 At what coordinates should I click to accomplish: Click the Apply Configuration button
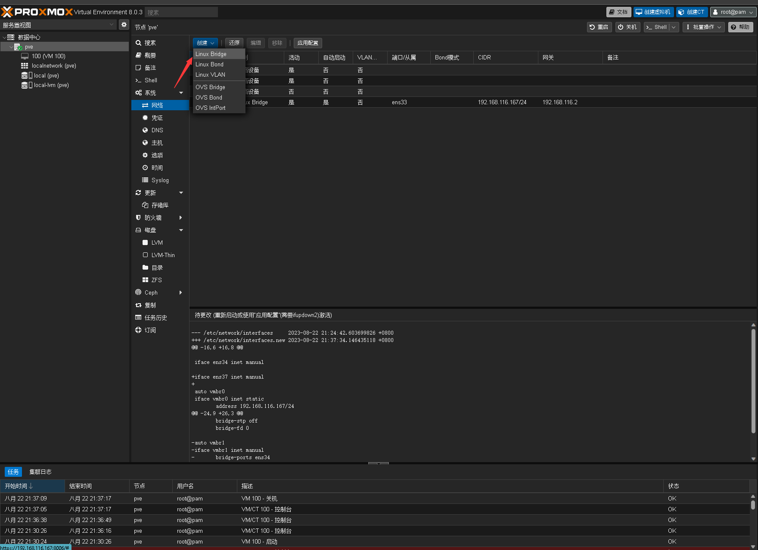tap(308, 43)
